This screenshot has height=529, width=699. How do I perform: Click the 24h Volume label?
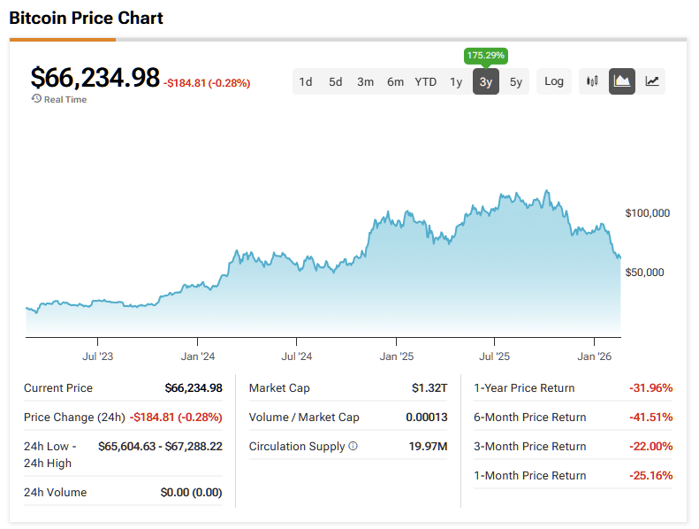click(x=56, y=493)
